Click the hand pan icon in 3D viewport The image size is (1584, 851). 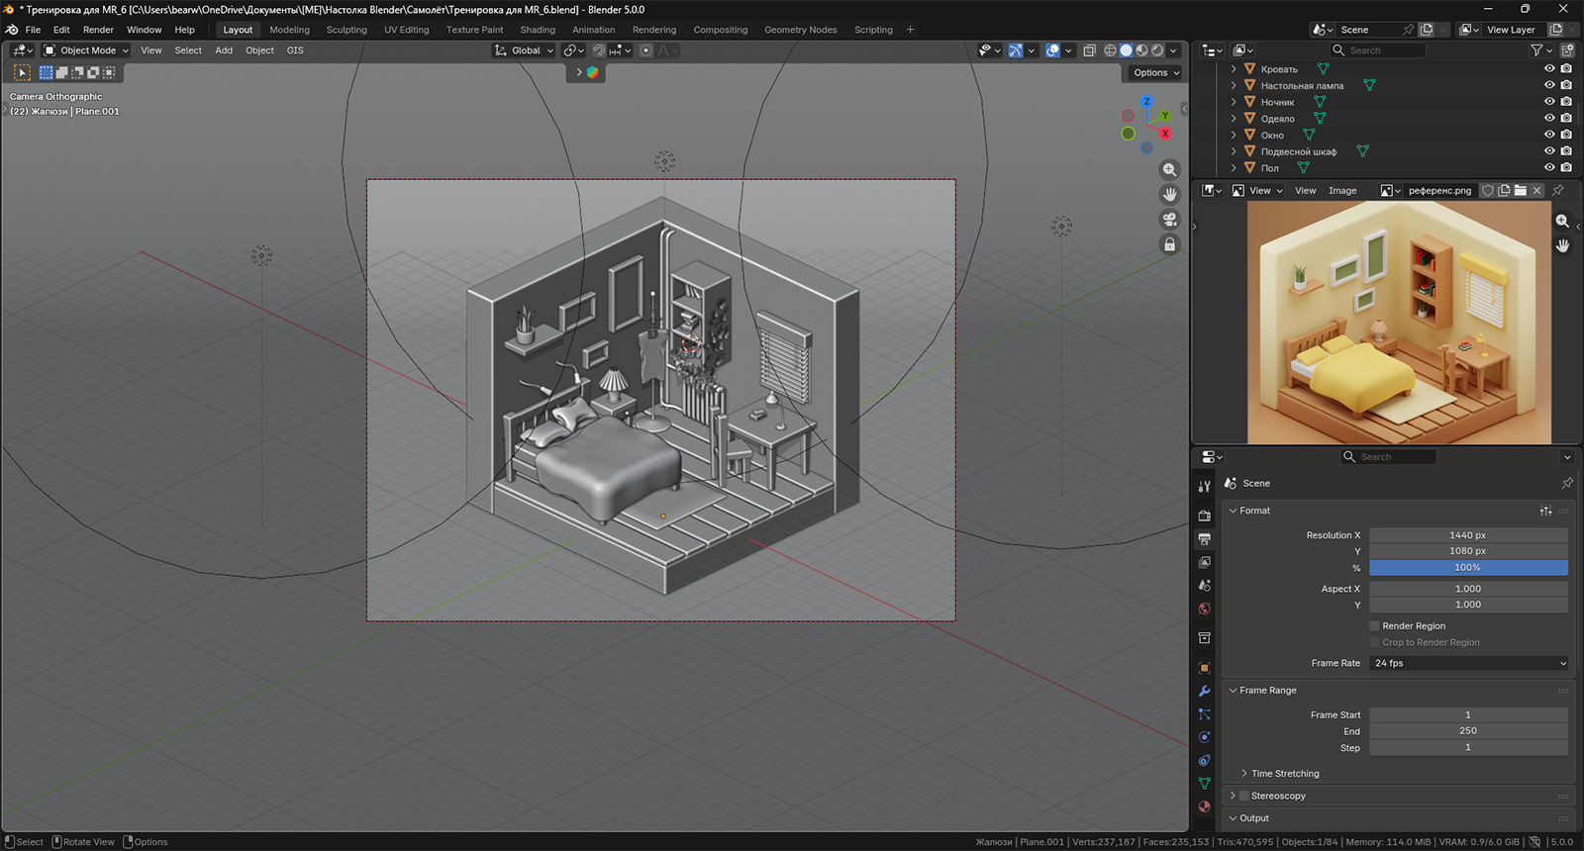pos(1169,195)
